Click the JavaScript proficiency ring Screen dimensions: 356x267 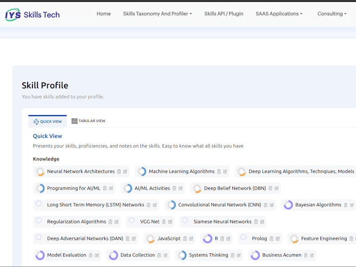(150, 239)
